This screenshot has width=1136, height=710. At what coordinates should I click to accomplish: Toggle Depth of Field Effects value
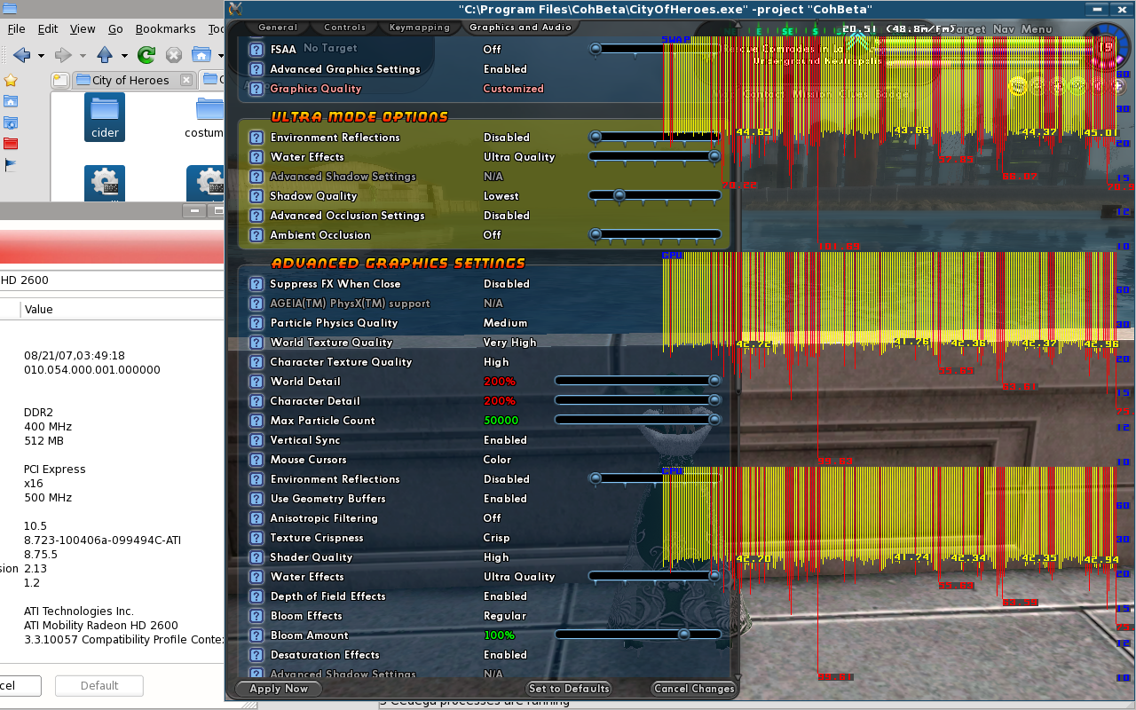[x=505, y=596]
